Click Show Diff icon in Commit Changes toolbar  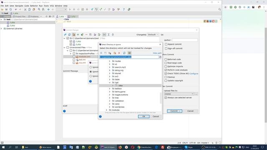click(65, 35)
